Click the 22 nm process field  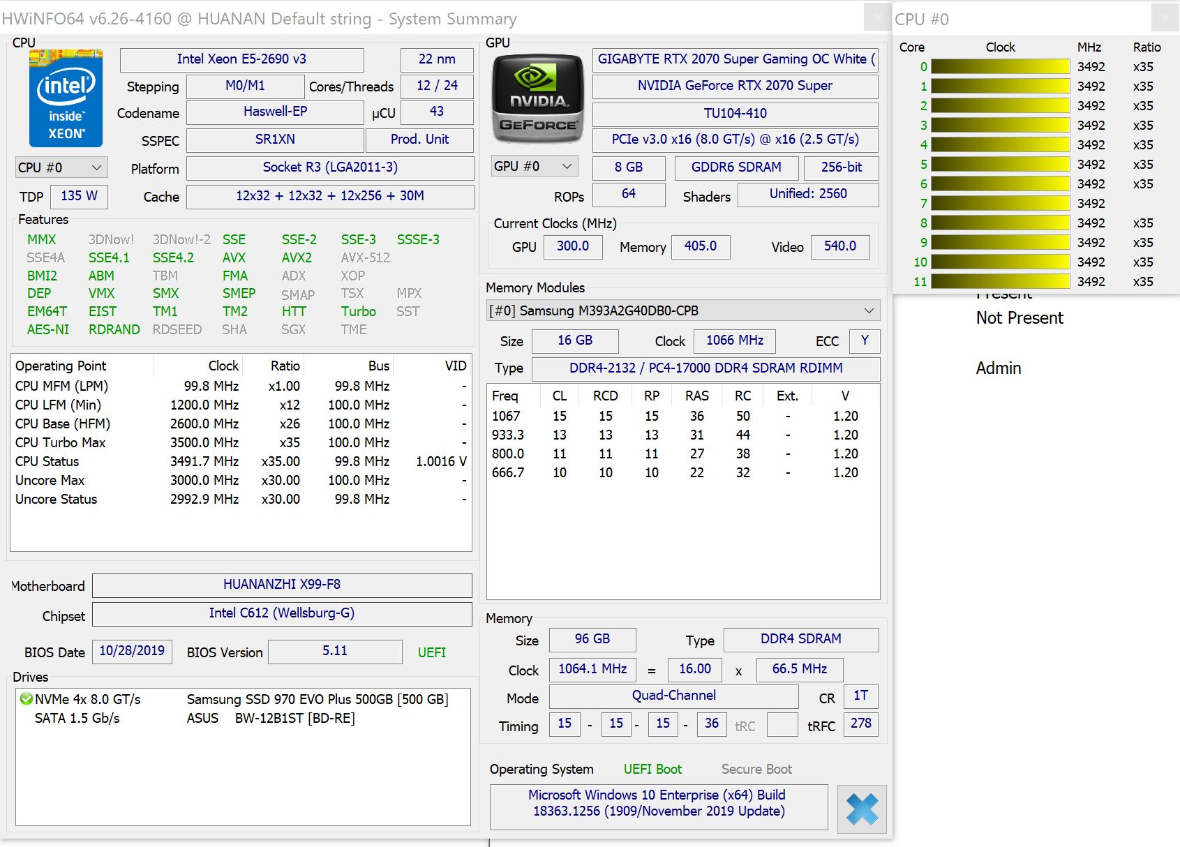tap(437, 59)
